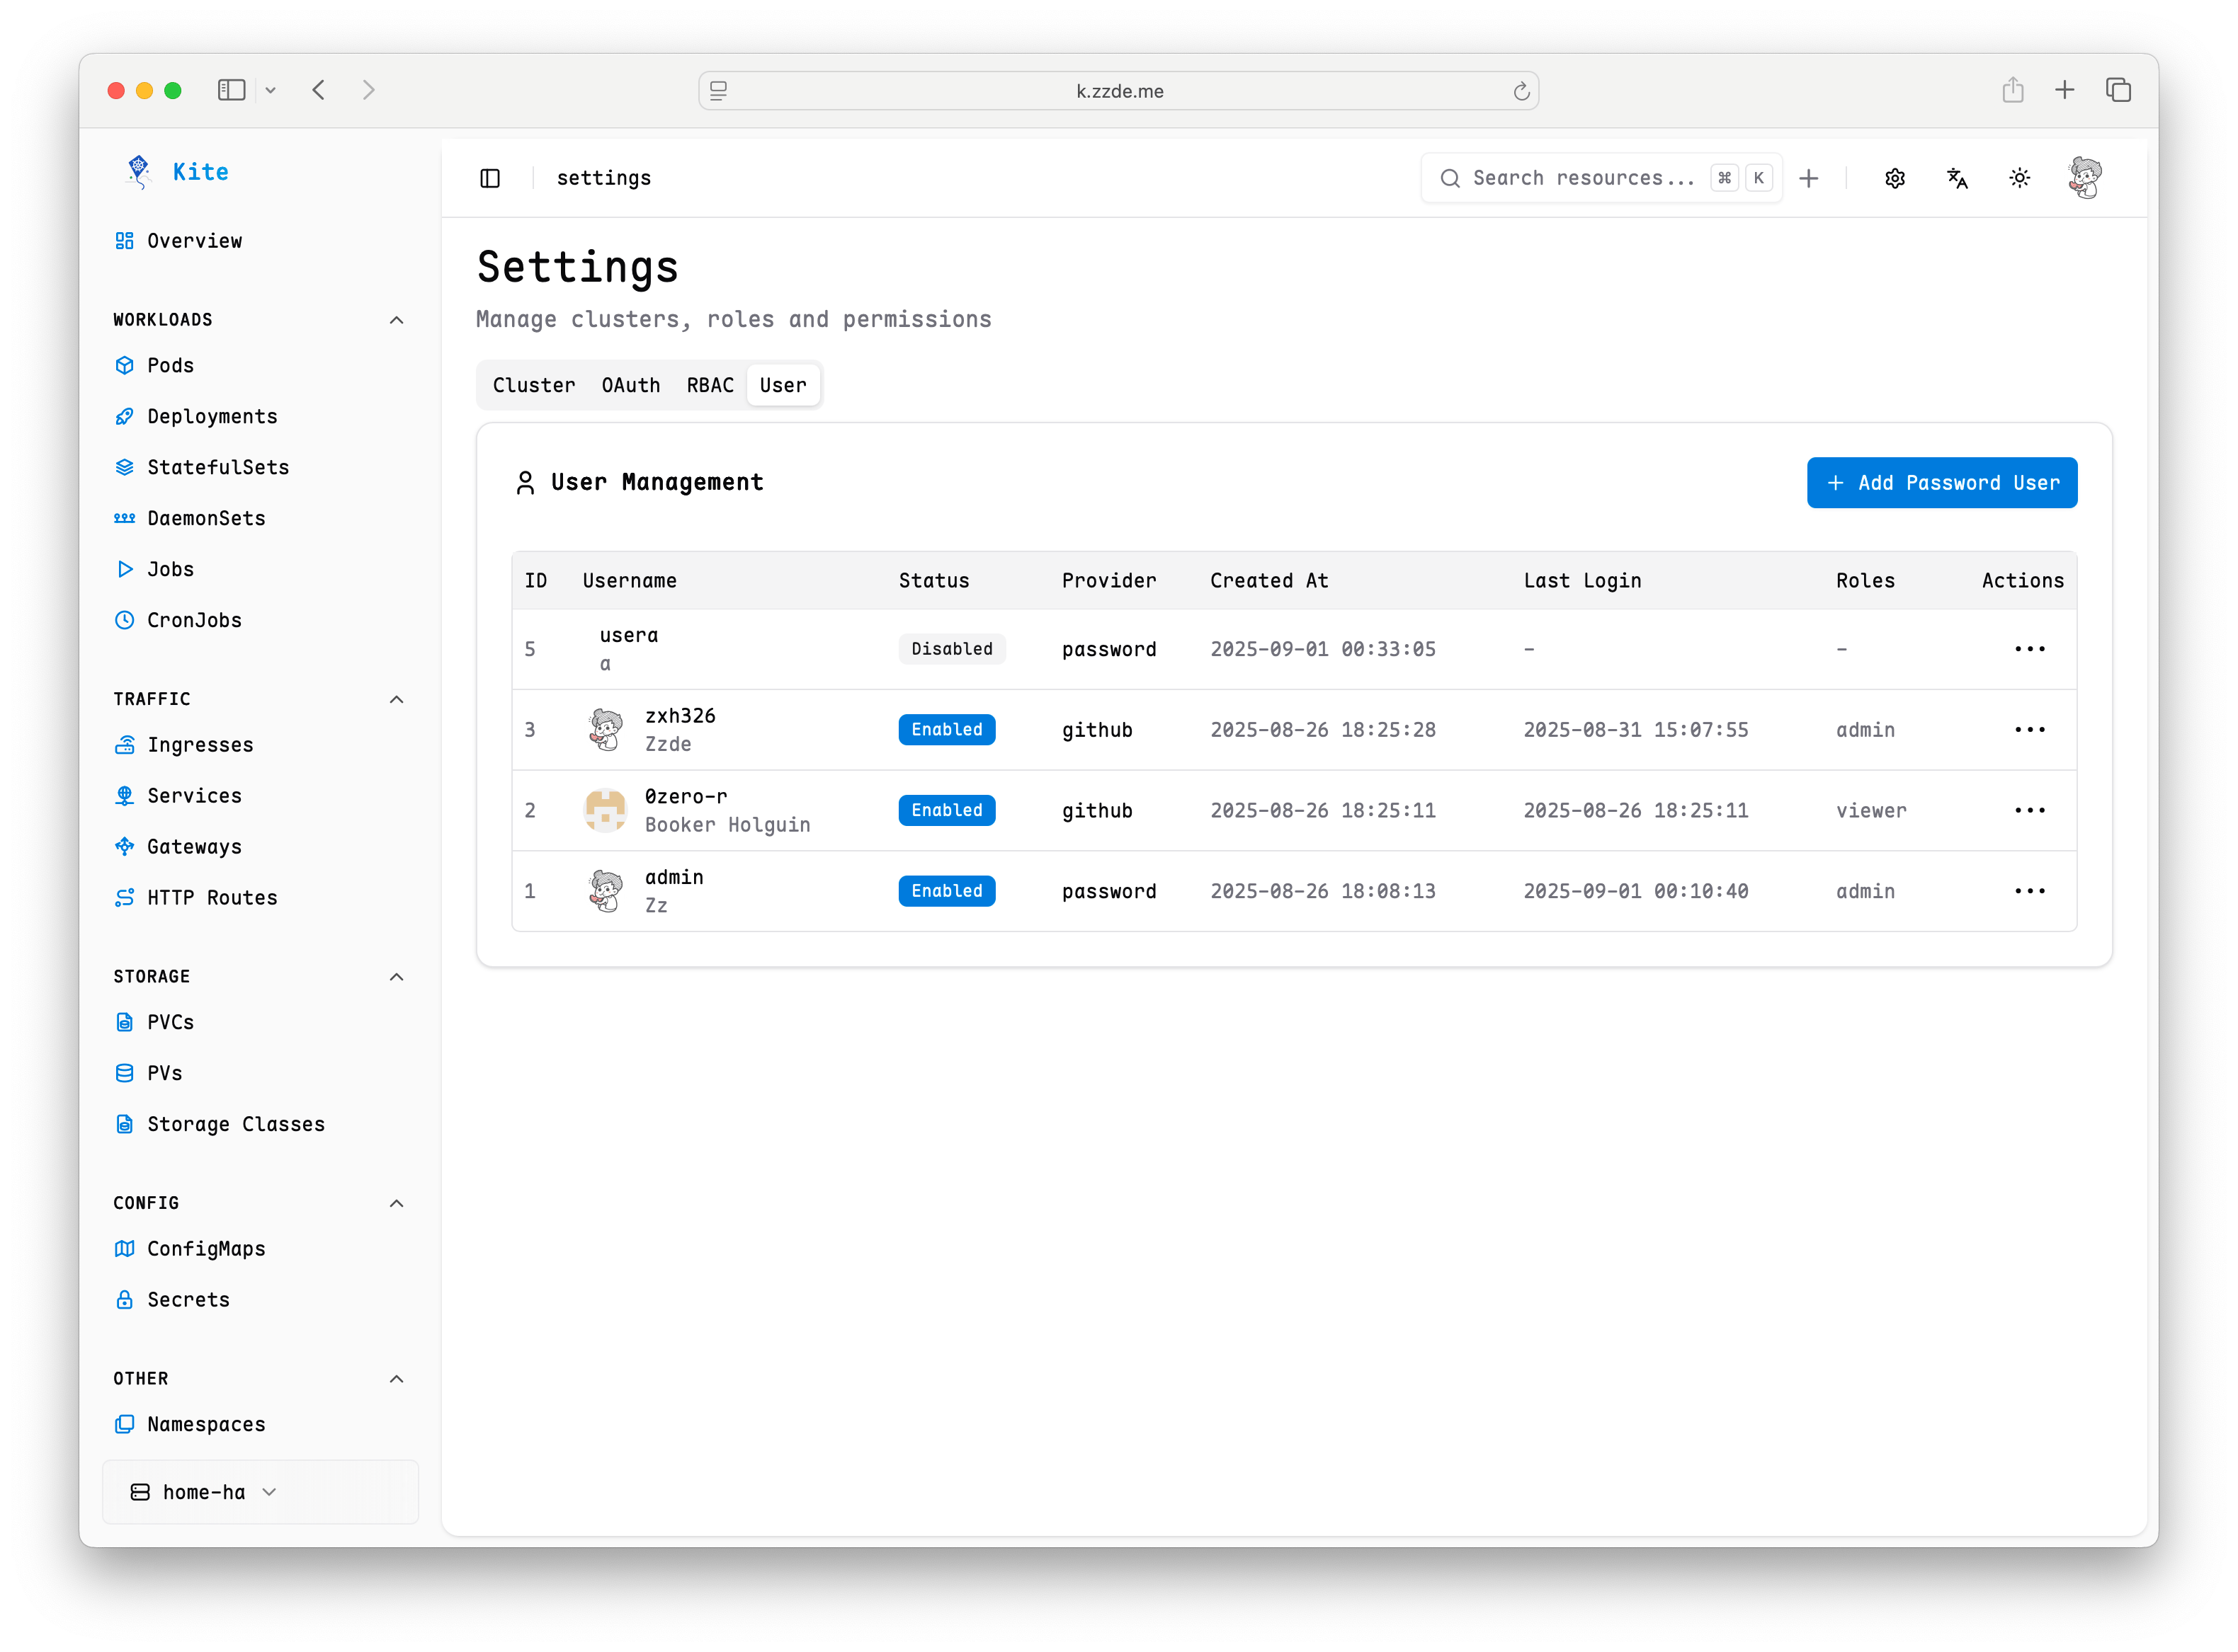
Task: Toggle the sidebar panel icon beside settings
Action: (x=490, y=178)
